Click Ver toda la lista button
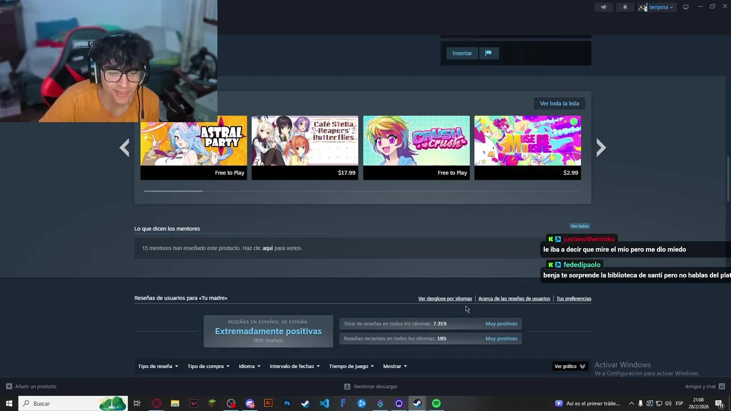Screen dimensions: 731x411 (559, 103)
